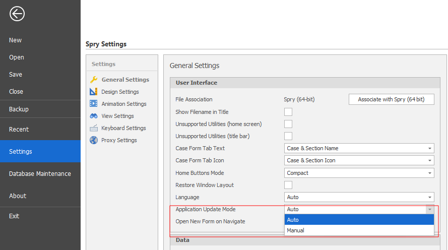This screenshot has height=250, width=448.
Task: Select the General Settings wrench icon
Action: pyautogui.click(x=93, y=80)
